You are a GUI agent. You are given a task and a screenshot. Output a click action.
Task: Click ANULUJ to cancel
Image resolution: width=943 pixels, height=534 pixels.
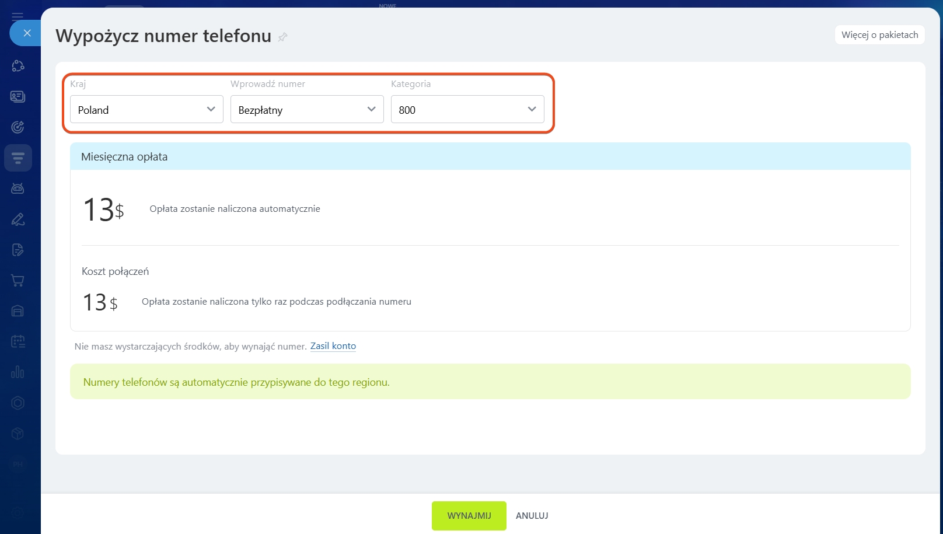tap(532, 516)
